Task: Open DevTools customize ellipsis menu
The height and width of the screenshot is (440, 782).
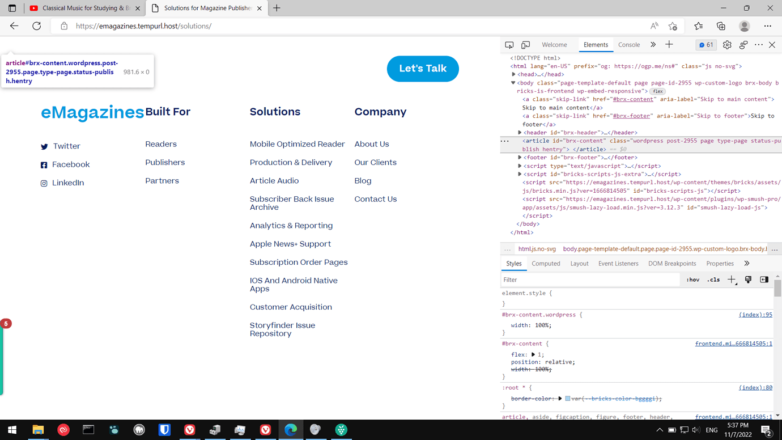Action: [x=759, y=45]
